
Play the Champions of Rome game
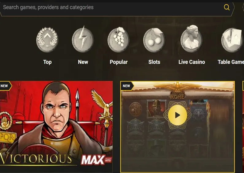click(177, 115)
